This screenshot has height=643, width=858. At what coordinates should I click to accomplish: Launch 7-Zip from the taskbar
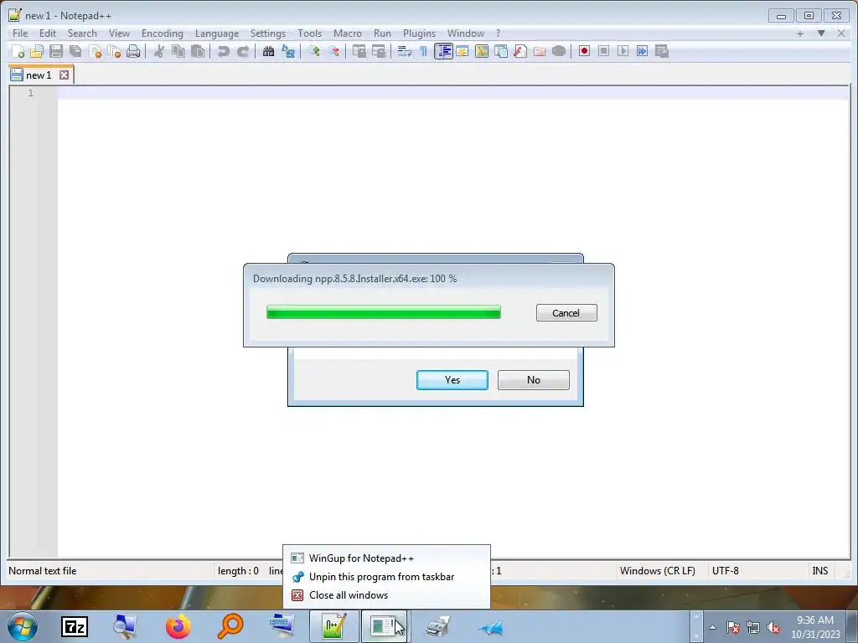75,626
